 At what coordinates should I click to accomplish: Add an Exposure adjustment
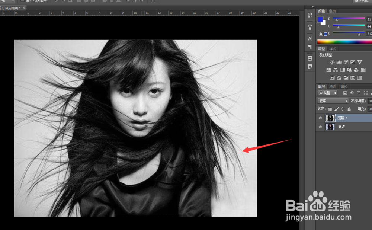pyautogui.click(x=353, y=62)
